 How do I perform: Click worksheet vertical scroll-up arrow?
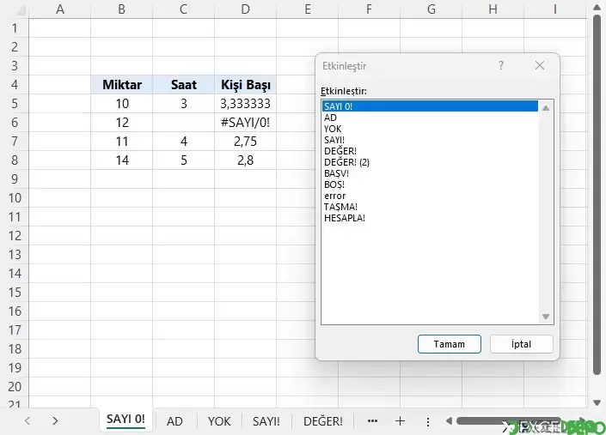[x=597, y=8]
